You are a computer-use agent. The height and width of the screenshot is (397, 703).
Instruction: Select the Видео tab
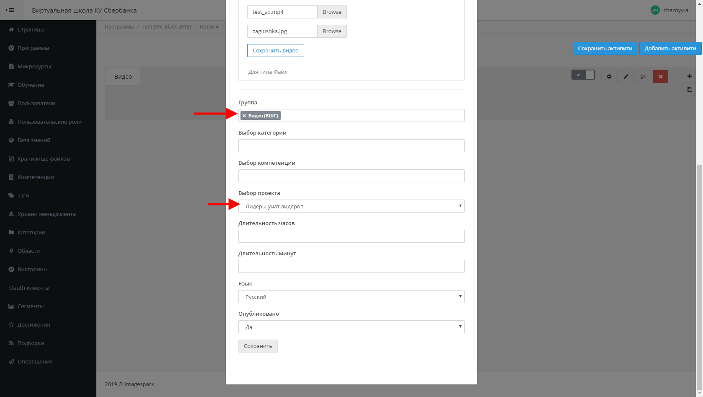[123, 77]
